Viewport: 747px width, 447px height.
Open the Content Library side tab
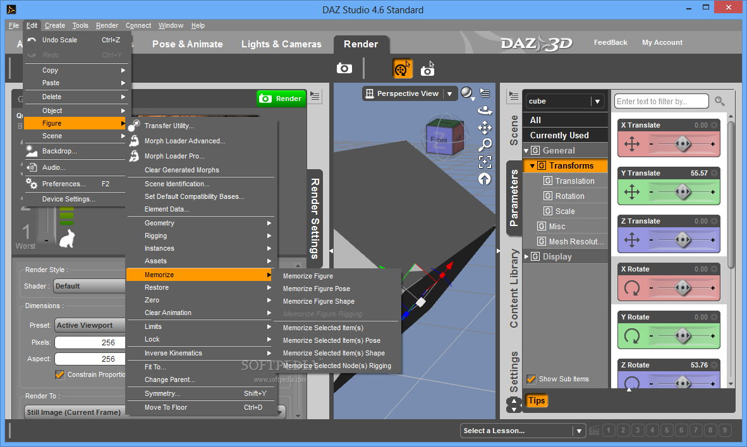point(514,288)
